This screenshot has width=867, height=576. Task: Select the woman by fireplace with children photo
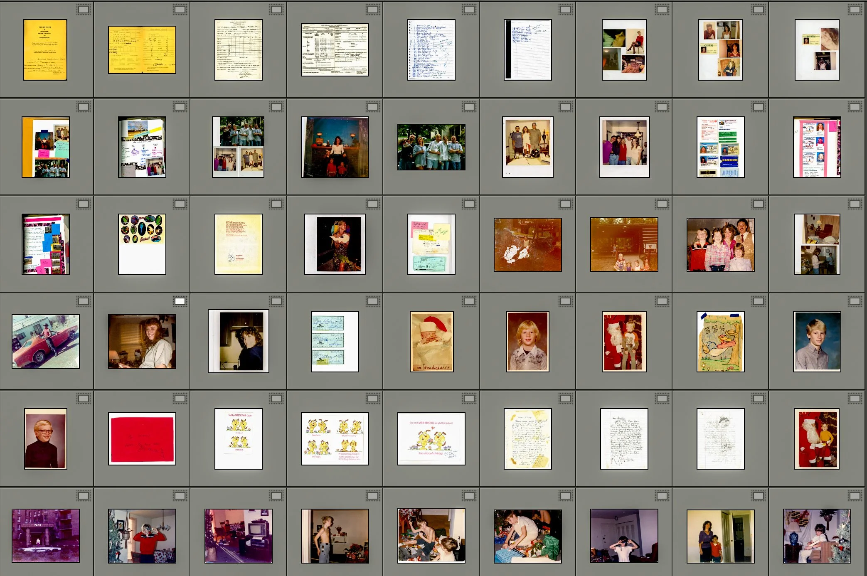point(335,147)
